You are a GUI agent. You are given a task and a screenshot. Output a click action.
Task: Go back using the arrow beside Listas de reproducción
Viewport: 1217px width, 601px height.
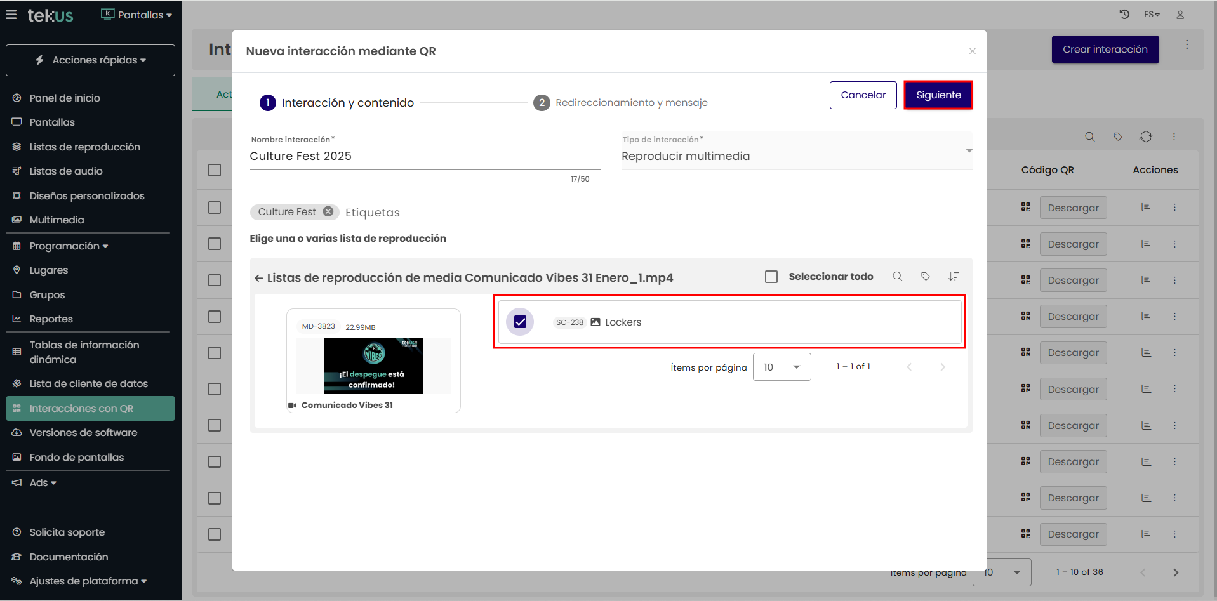(x=258, y=278)
